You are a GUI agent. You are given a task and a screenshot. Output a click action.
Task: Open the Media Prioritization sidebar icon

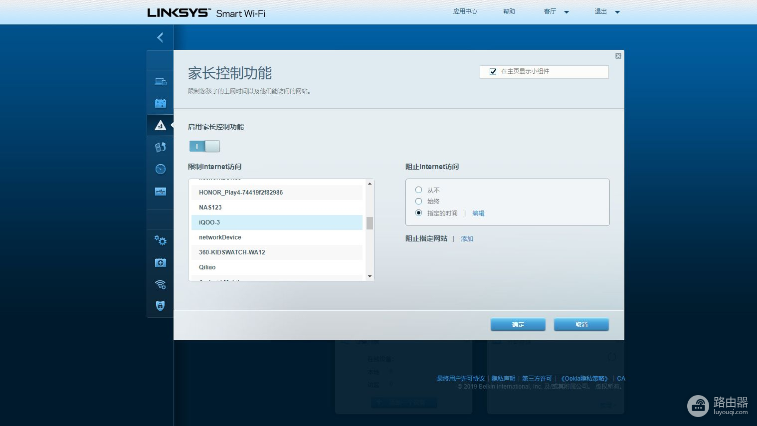(x=160, y=147)
